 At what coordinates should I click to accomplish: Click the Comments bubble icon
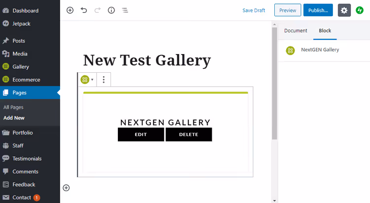tap(5, 172)
